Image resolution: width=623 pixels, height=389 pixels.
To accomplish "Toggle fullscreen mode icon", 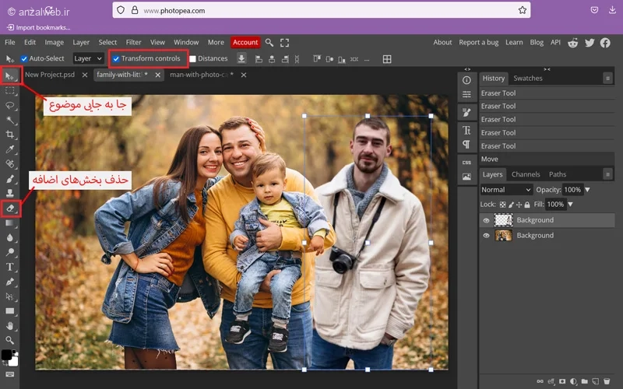I will click(x=284, y=43).
